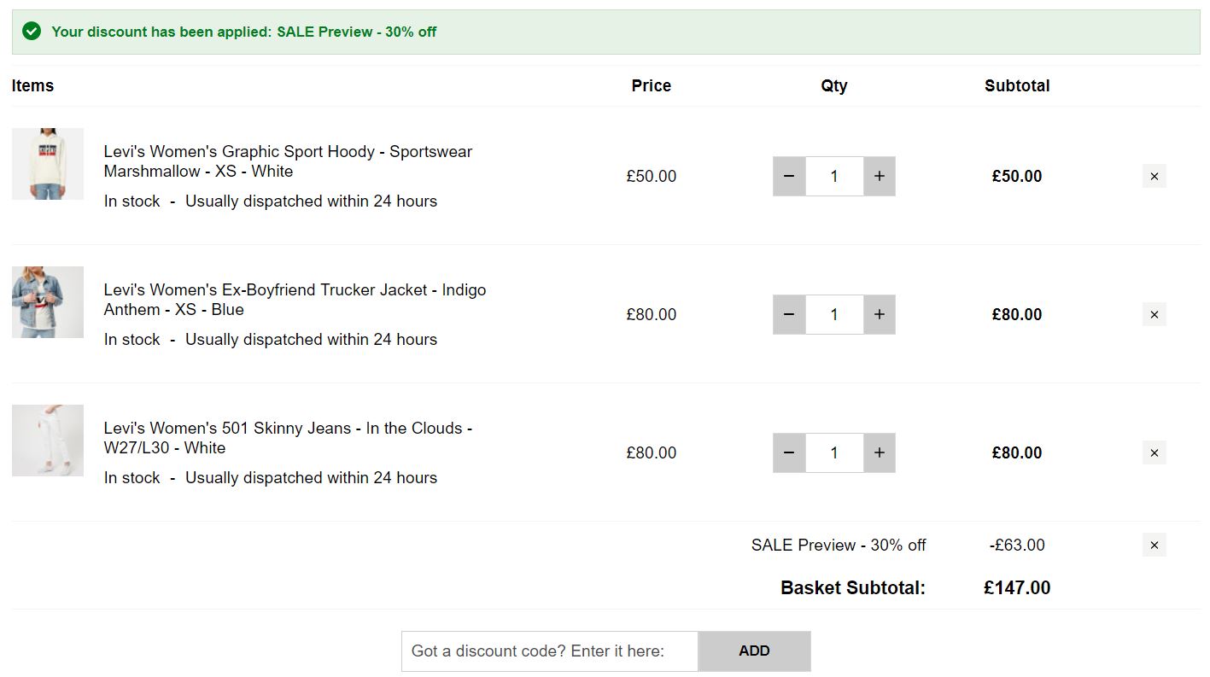Viewport: 1210px width, 677px height.
Task: Remove the 501 Skinny Jeans item
Action: (x=1154, y=453)
